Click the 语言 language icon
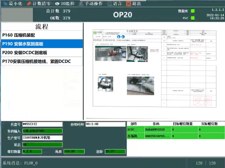 [110, 4]
